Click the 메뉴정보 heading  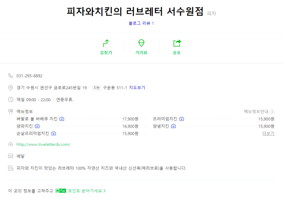point(25,111)
